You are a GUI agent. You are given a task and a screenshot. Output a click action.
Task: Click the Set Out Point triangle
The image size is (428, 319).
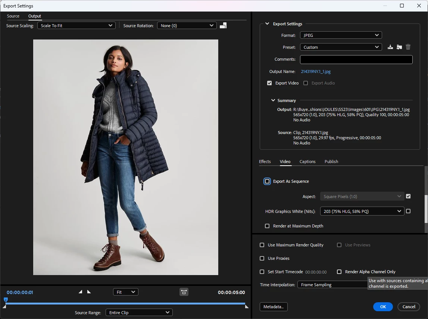tap(89, 292)
